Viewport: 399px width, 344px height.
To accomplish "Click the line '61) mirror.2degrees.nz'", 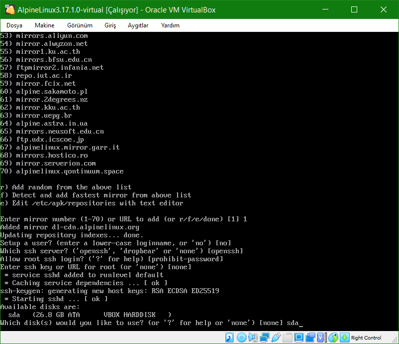I will click(44, 99).
